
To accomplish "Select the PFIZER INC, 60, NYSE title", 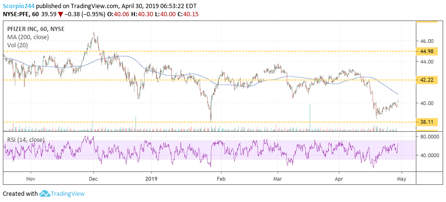I will tap(35, 29).
